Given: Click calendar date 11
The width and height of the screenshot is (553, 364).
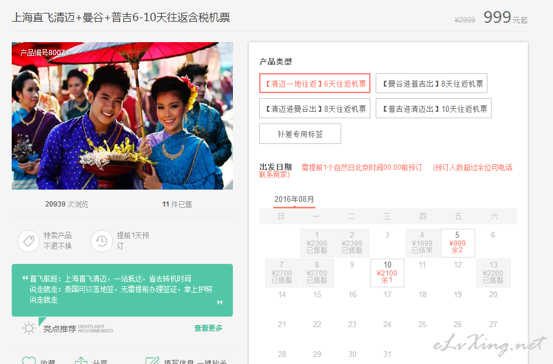Looking at the screenshot, I should point(422,265).
